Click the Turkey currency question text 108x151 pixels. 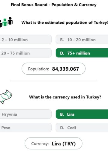pos(65,97)
